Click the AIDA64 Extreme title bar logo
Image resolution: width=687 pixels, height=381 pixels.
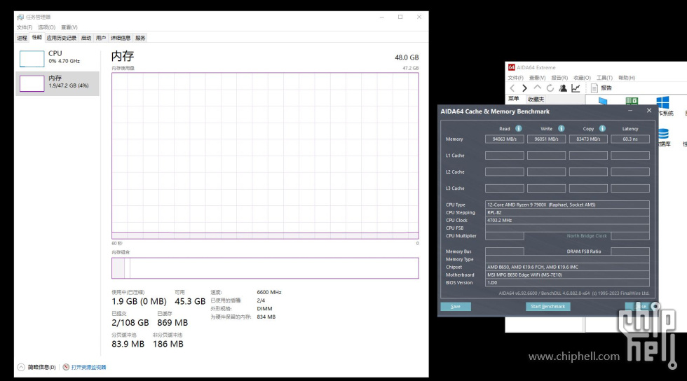(x=511, y=67)
